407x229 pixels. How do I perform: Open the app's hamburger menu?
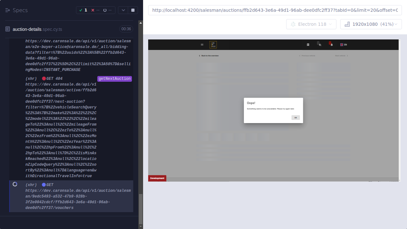(202, 45)
